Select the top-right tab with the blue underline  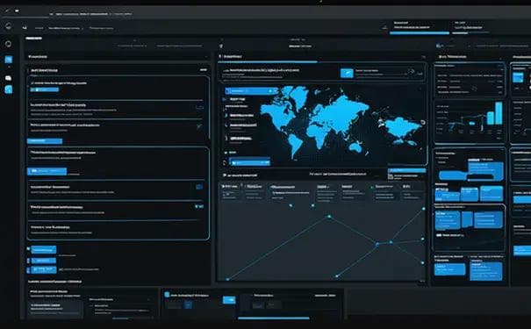(420, 27)
